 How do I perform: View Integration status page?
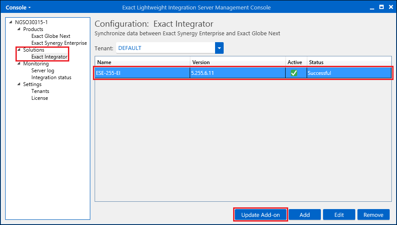coord(51,77)
